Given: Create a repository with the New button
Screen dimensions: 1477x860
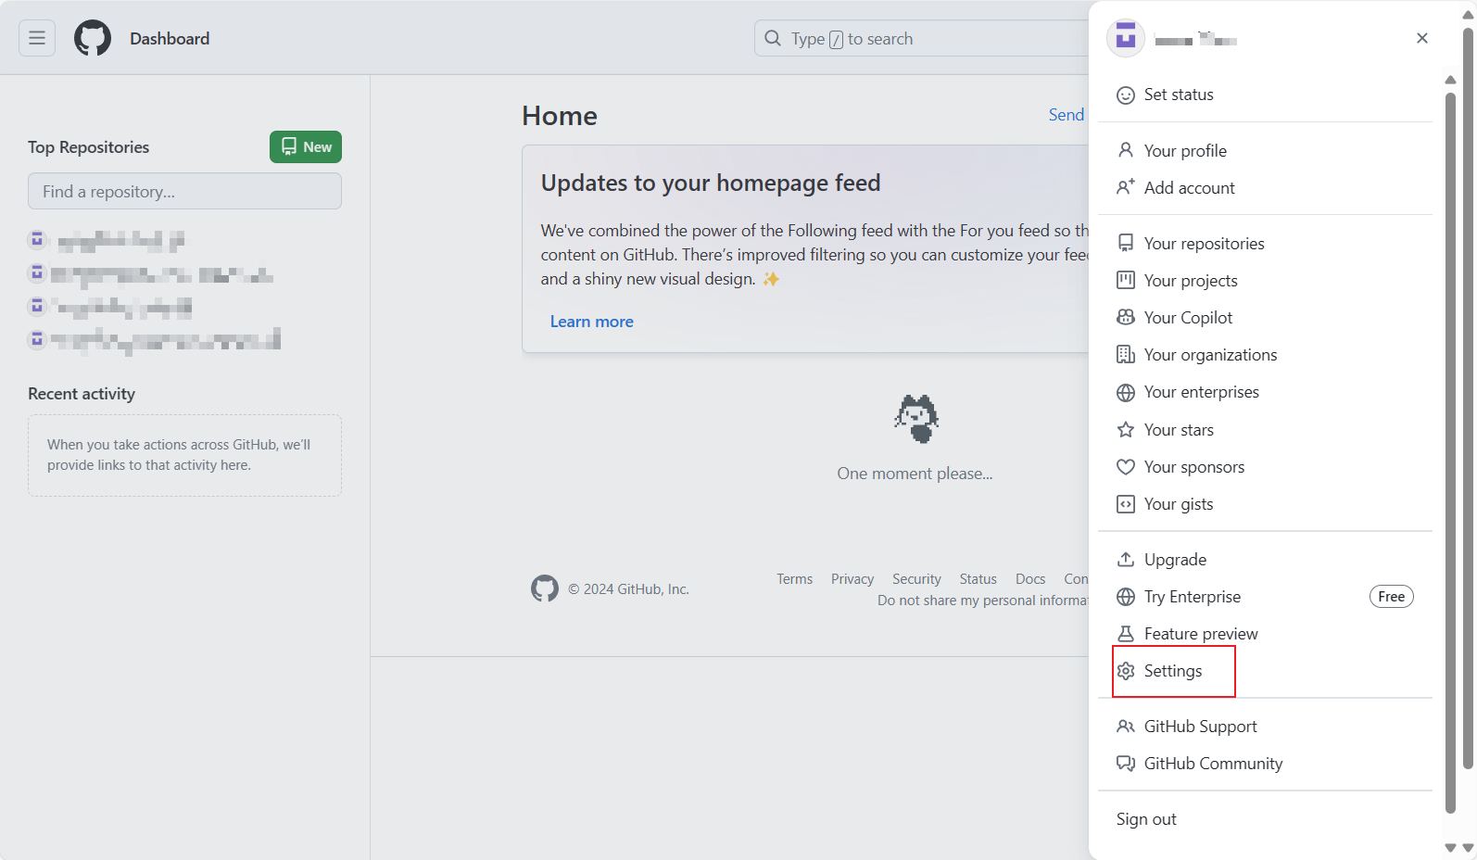Looking at the screenshot, I should coord(306,146).
